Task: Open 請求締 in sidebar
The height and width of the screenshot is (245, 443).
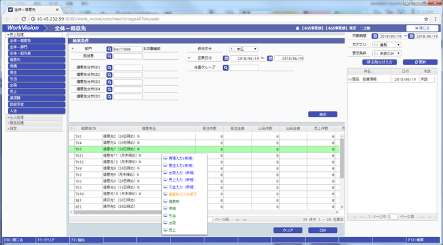Action: tap(37, 98)
